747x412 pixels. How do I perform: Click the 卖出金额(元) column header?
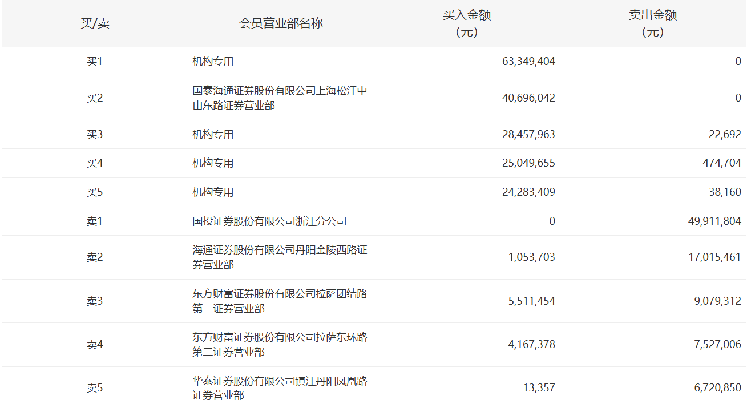(653, 23)
